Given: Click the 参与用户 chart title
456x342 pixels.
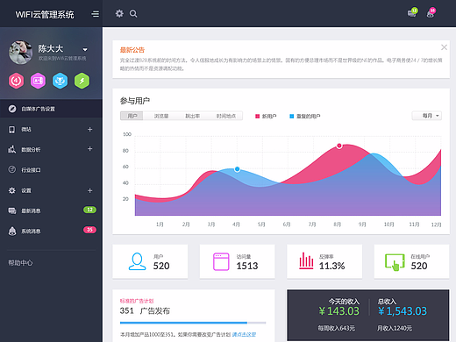Looking at the screenshot, I should point(135,101).
